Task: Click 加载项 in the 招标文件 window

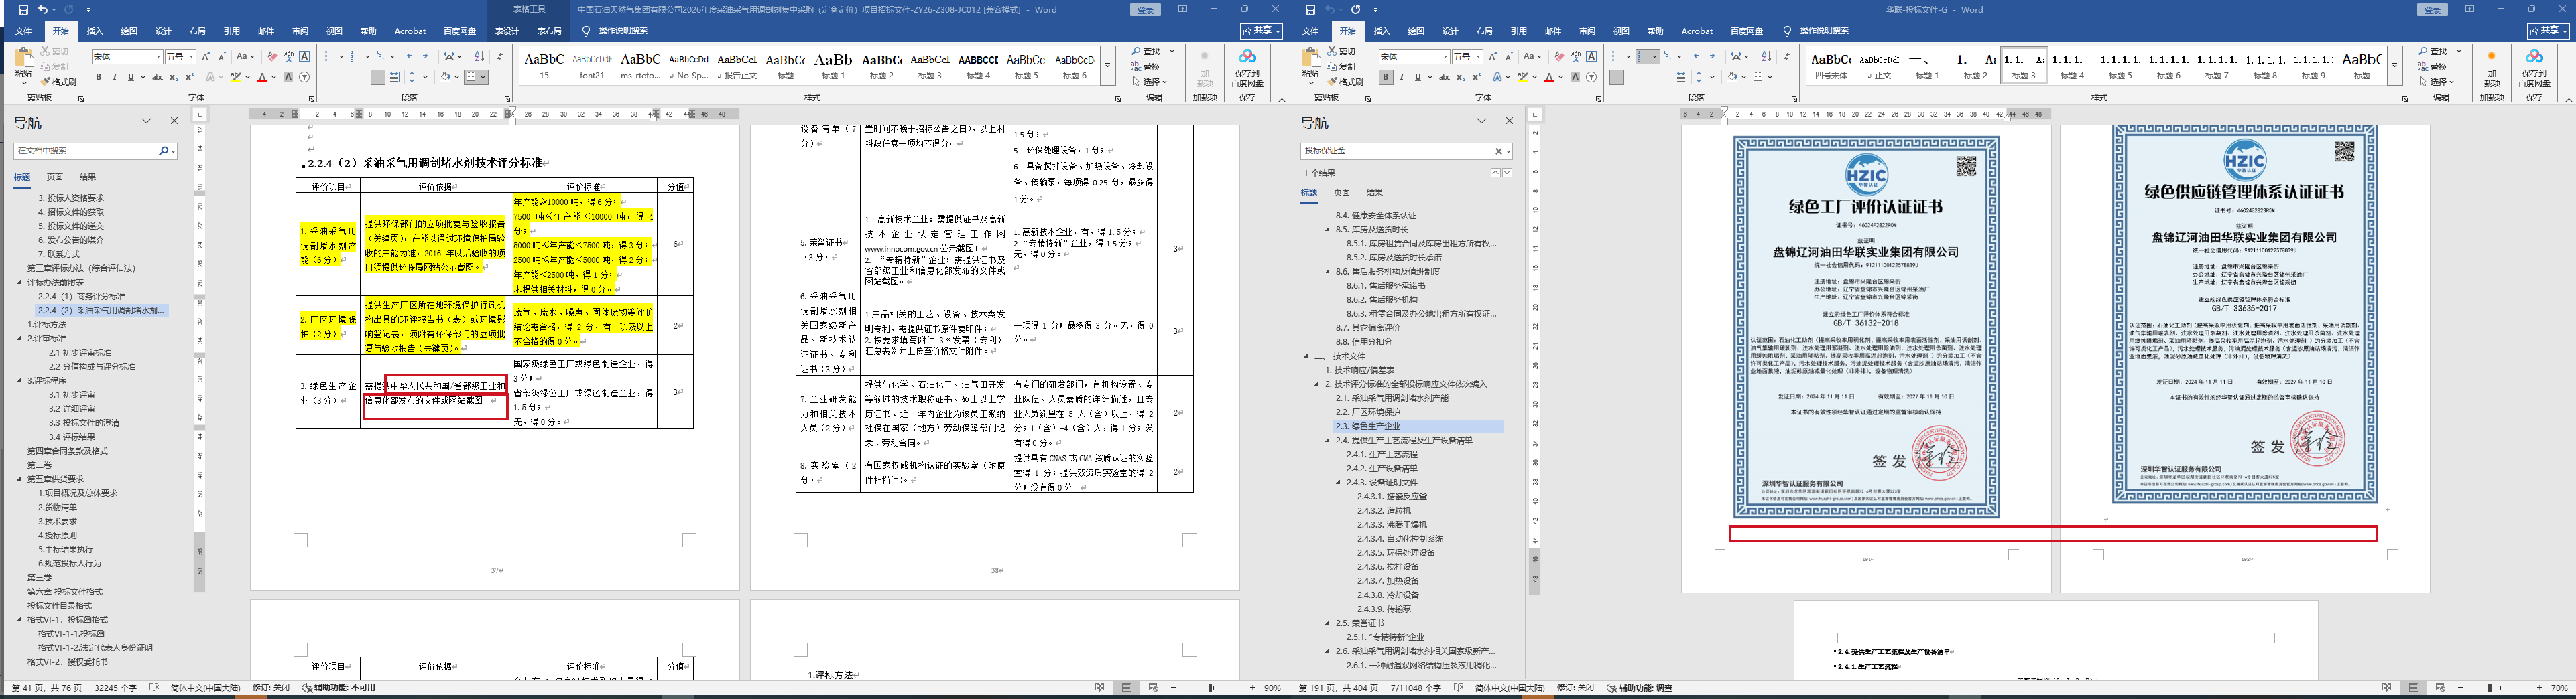Action: point(1205,68)
